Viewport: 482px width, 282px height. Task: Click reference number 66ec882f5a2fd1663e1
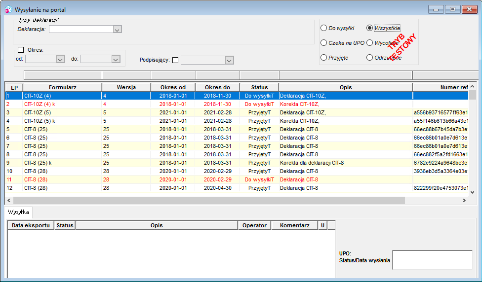[x=441, y=154]
